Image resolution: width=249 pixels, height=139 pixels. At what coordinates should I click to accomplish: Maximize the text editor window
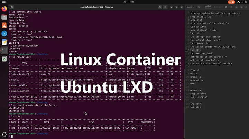[x=241, y=7]
